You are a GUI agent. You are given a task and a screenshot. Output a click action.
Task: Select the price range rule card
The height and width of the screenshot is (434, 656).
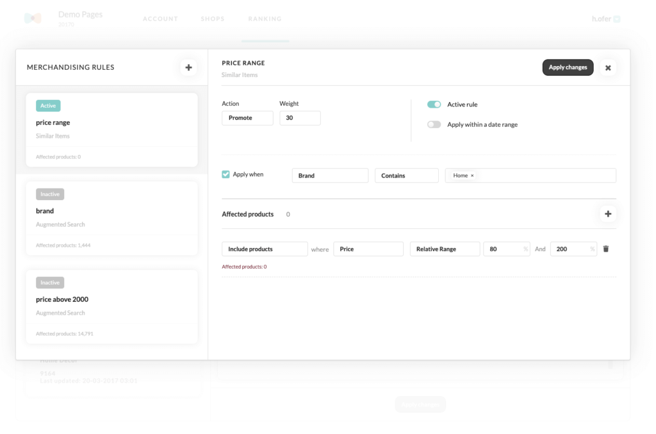111,129
